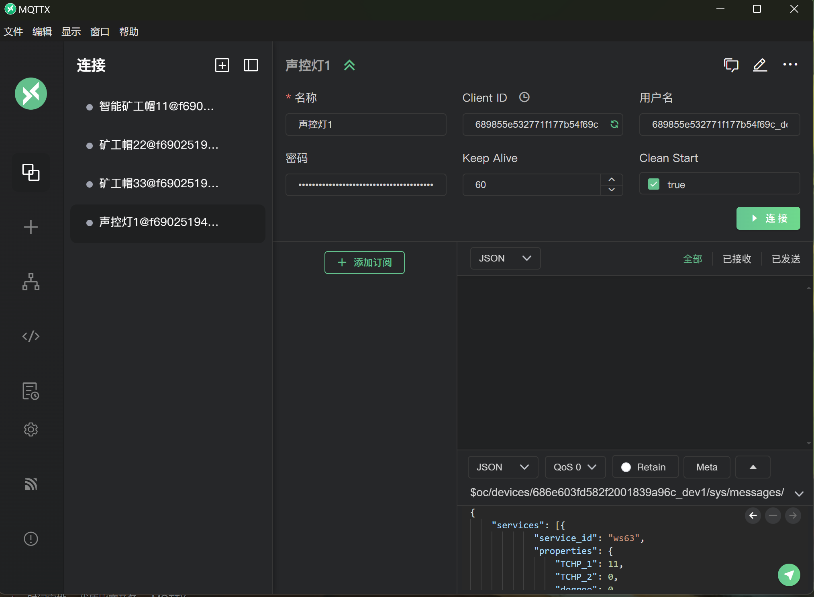The width and height of the screenshot is (814, 597).
Task: Open the 显示 menu
Action: pos(71,32)
